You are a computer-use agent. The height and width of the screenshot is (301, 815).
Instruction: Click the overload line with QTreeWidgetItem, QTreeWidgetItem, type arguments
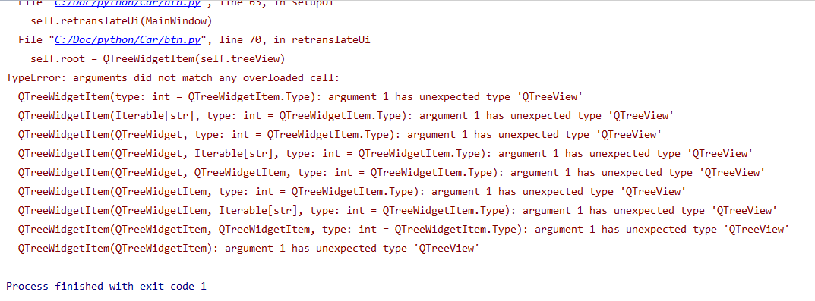tap(404, 230)
